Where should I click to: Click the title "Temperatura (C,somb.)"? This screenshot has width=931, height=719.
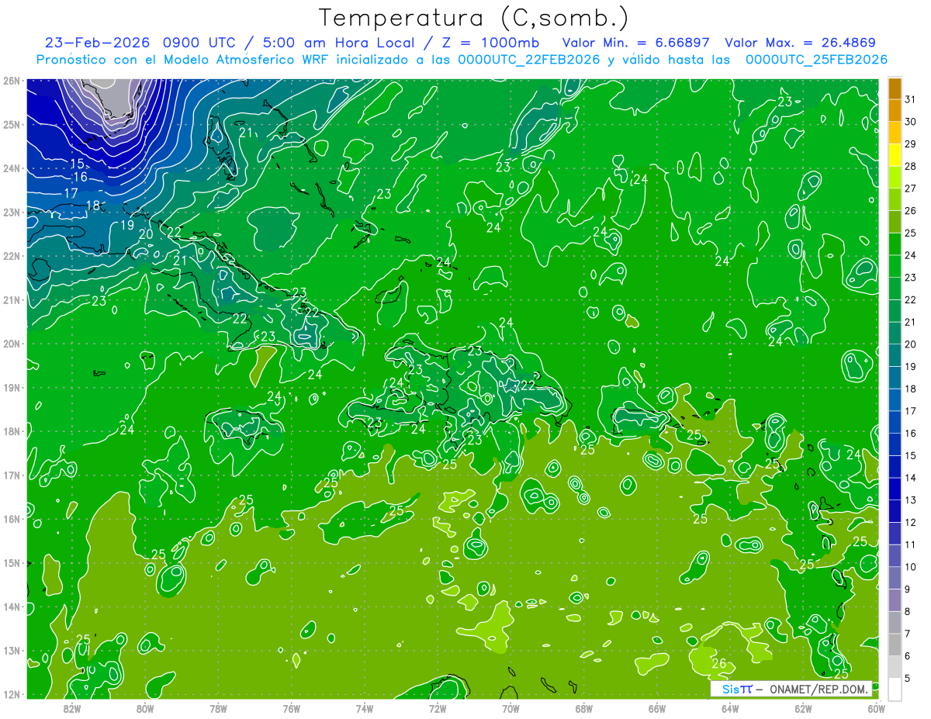474,18
